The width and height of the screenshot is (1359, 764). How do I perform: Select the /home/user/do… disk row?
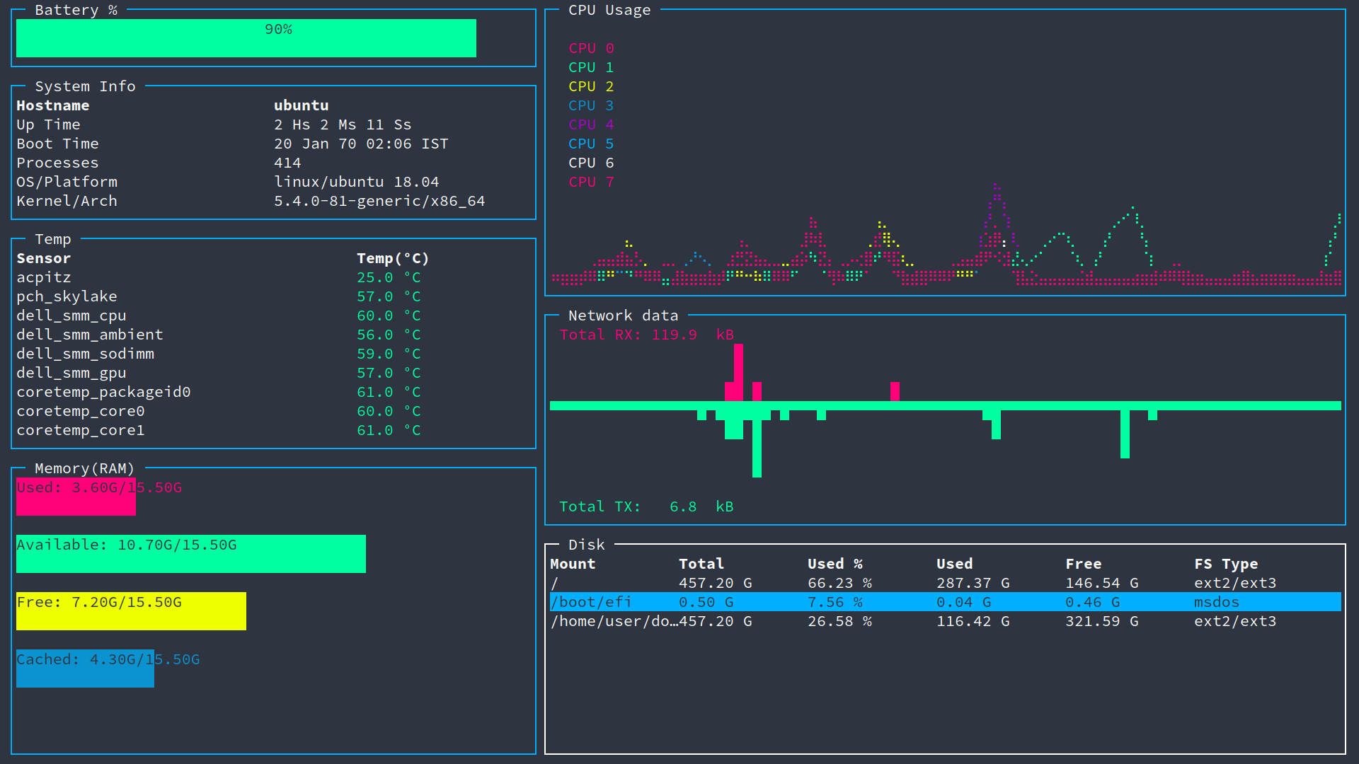(945, 621)
